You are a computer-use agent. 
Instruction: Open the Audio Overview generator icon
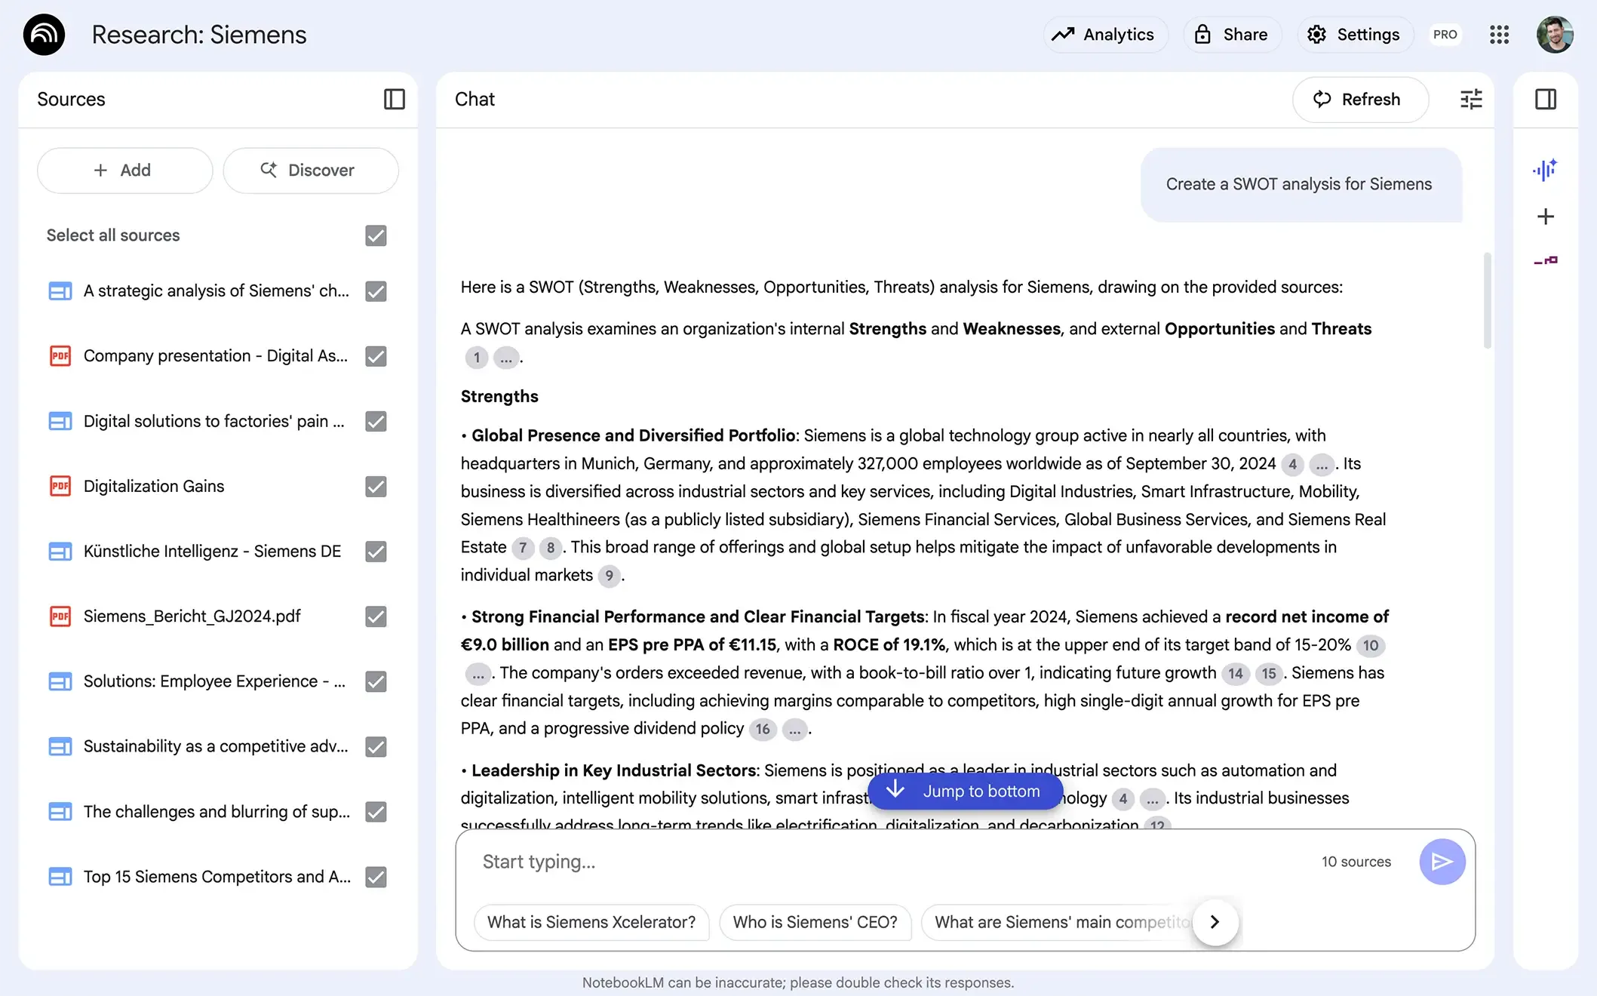pyautogui.click(x=1545, y=170)
